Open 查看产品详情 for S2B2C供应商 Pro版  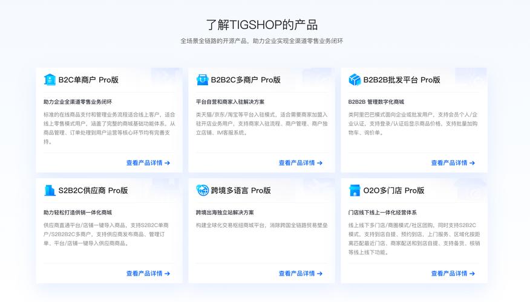(148, 274)
